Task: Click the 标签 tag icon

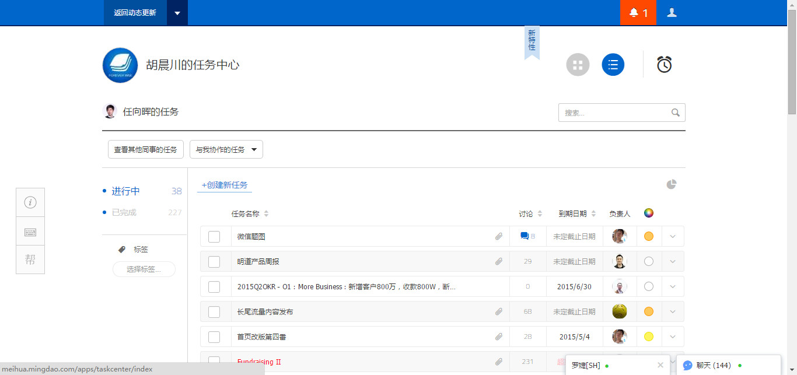Action: click(122, 250)
